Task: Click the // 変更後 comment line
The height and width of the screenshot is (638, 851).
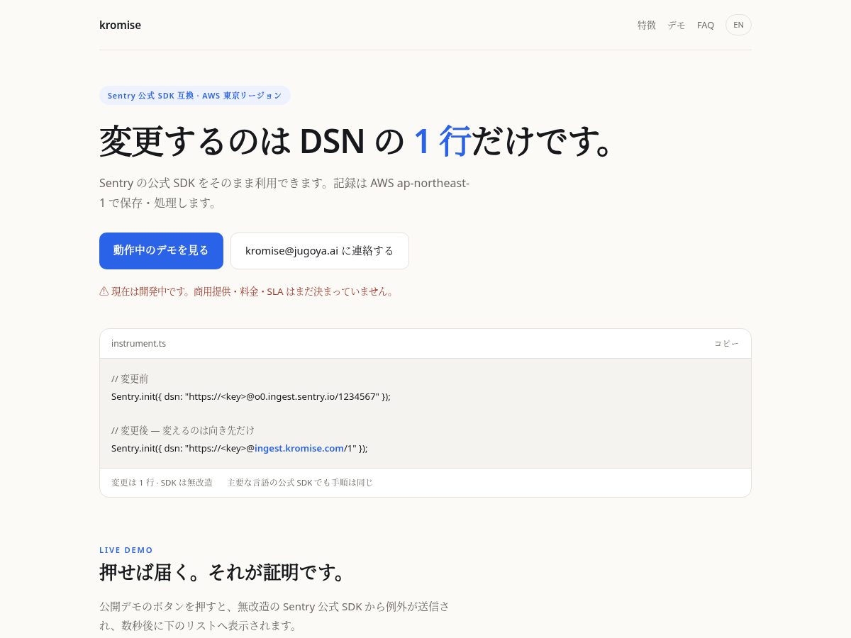Action: (183, 430)
